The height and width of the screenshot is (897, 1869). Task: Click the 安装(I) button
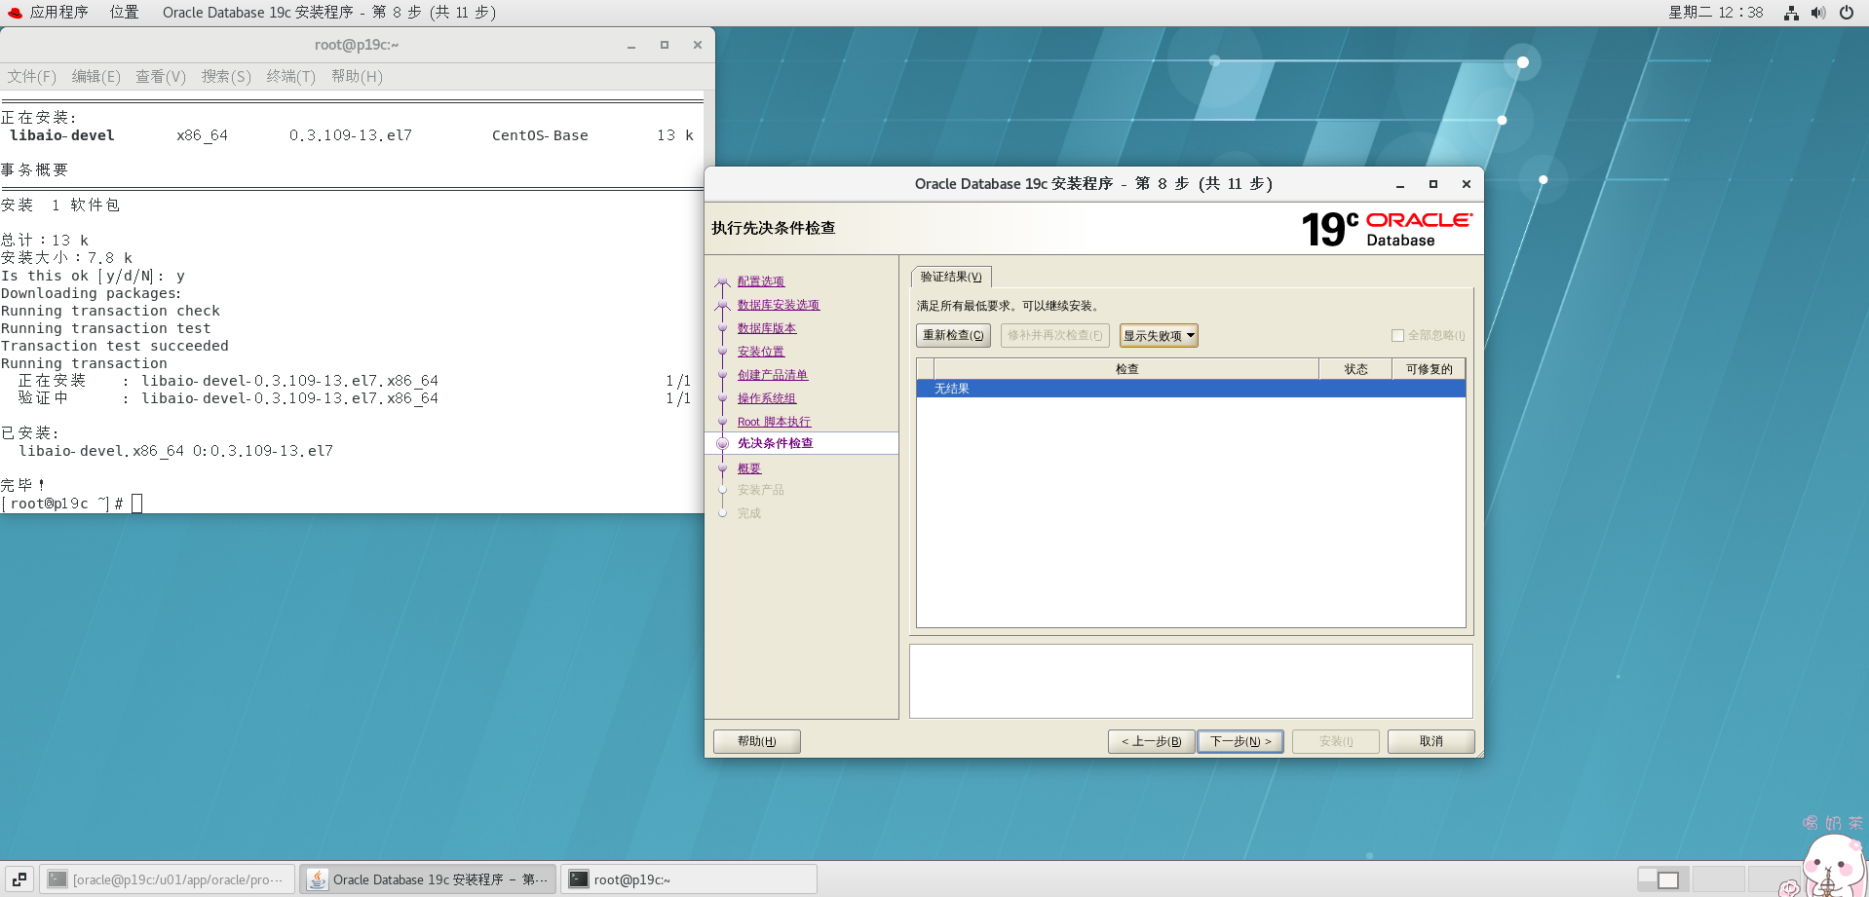coord(1336,741)
